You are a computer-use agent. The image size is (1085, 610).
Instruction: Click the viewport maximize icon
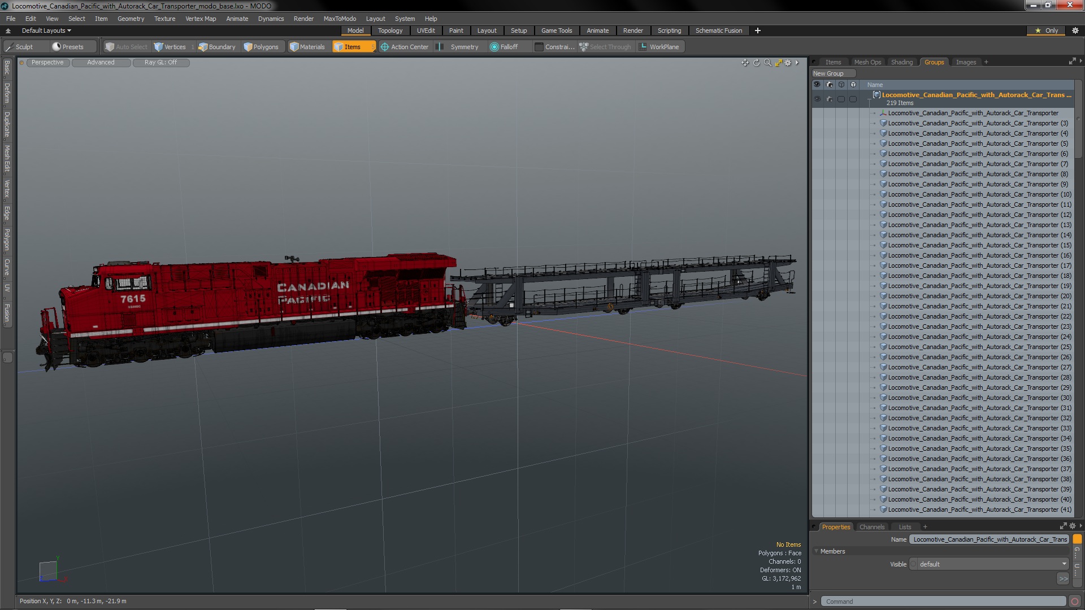tap(778, 63)
